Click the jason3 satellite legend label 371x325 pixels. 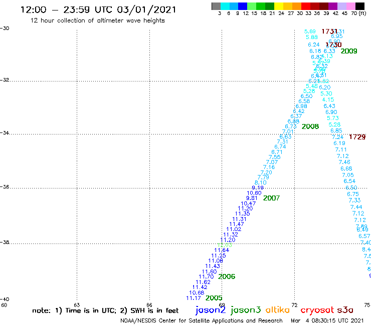pos(246,310)
